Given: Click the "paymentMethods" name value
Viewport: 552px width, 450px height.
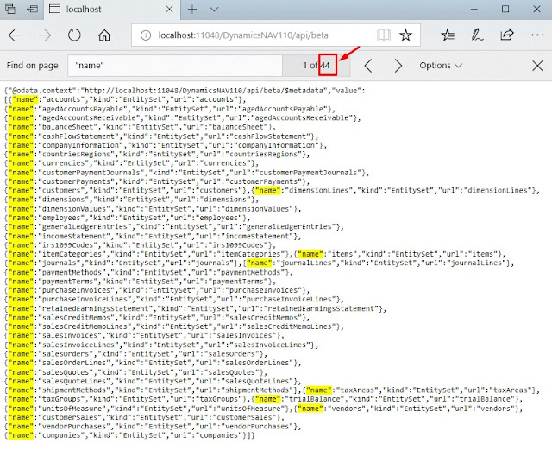Looking at the screenshot, I should (74, 272).
